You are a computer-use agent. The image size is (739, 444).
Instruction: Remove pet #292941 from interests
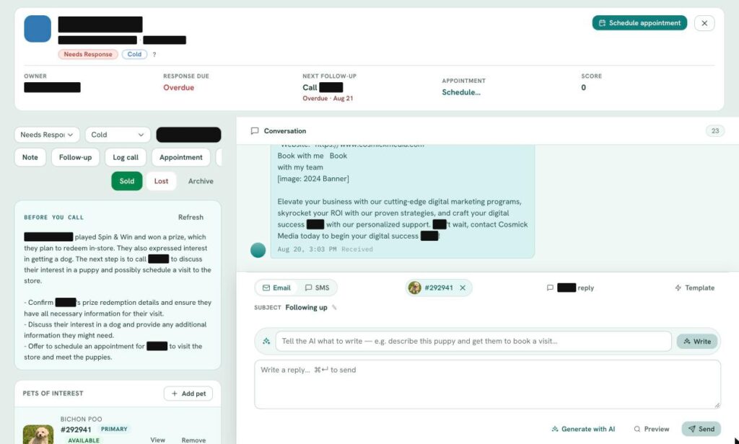193,440
